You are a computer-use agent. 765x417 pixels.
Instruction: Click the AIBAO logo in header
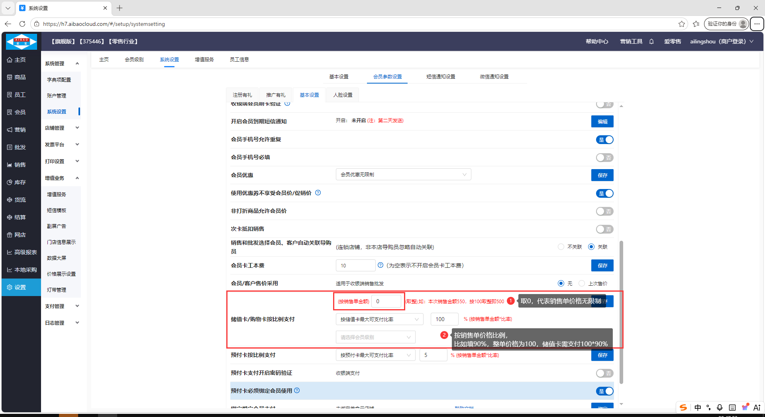22,41
